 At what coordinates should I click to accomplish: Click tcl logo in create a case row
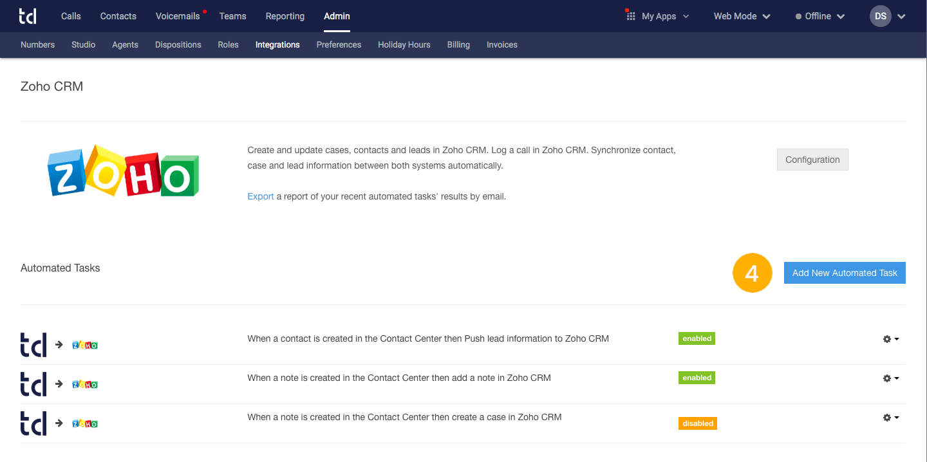coord(33,423)
